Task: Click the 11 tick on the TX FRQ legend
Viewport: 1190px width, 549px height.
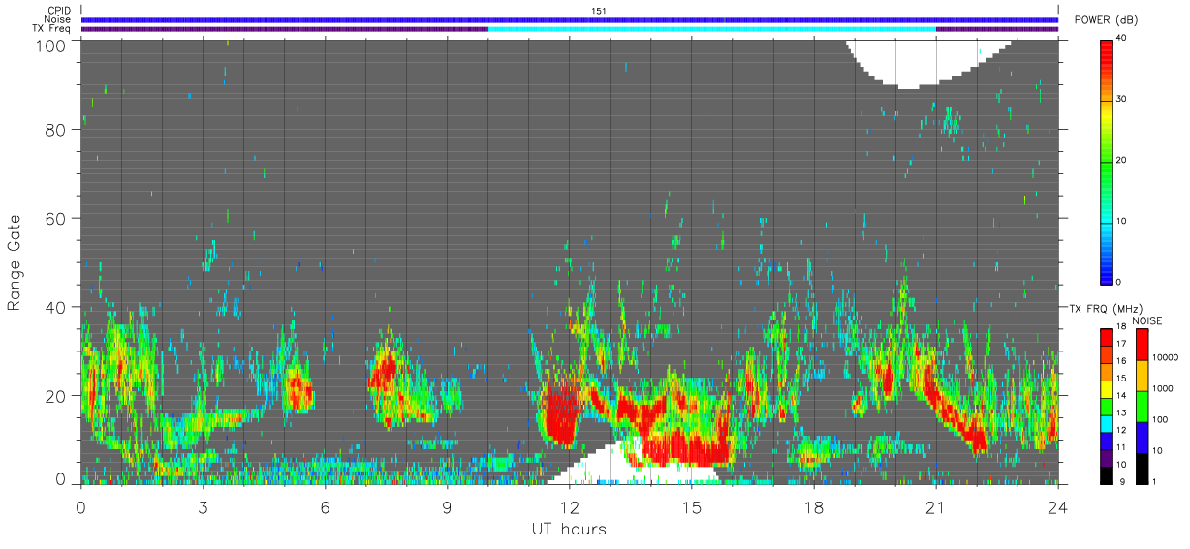Action: [1120, 447]
